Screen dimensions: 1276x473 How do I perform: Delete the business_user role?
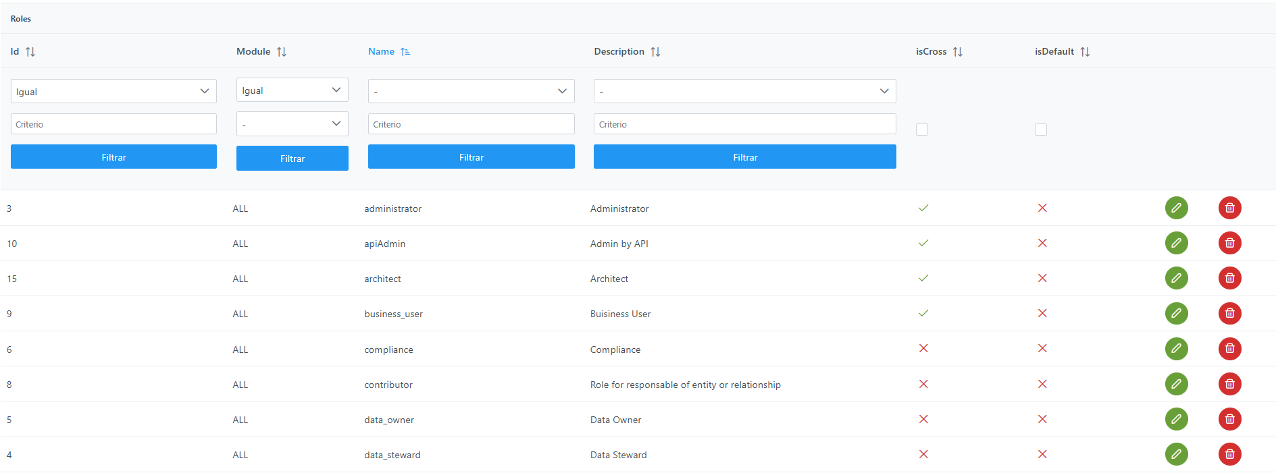coord(1229,313)
